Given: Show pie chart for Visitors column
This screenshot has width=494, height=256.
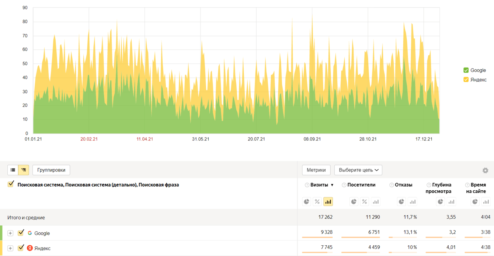Looking at the screenshot, I should pos(354,201).
